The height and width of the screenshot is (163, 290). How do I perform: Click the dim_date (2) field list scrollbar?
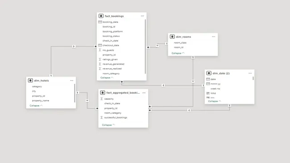point(253,78)
